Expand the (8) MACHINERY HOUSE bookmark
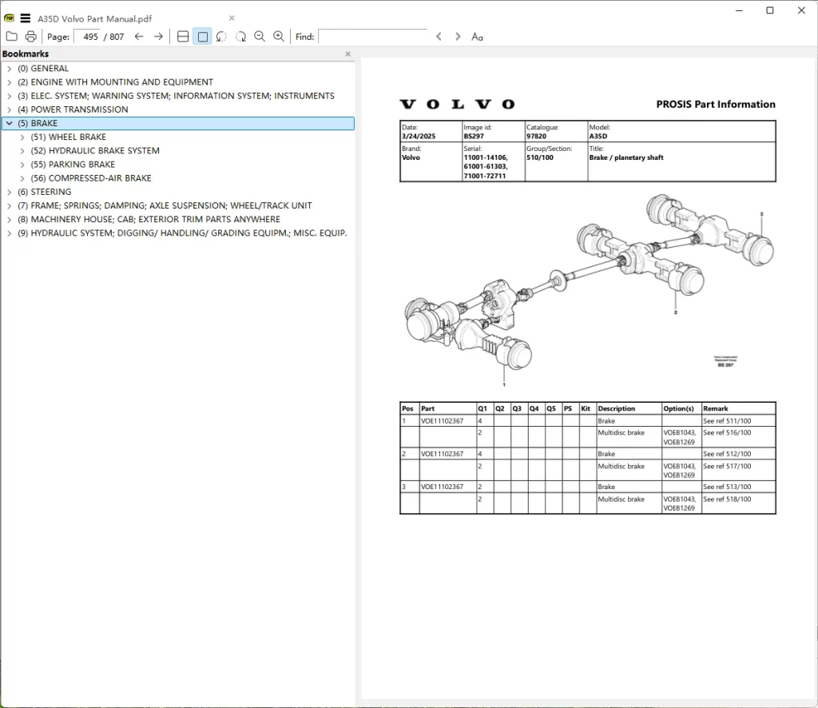Viewport: 818px width, 708px height. point(10,219)
